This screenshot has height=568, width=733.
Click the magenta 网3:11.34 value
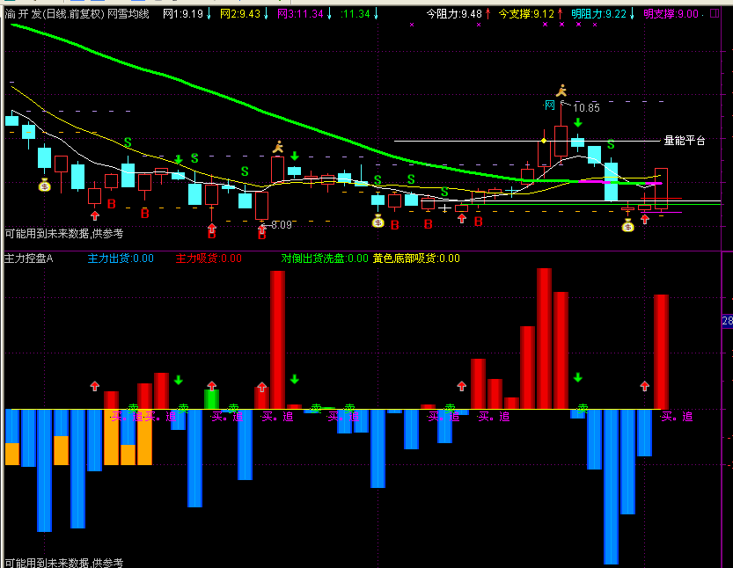click(x=300, y=14)
